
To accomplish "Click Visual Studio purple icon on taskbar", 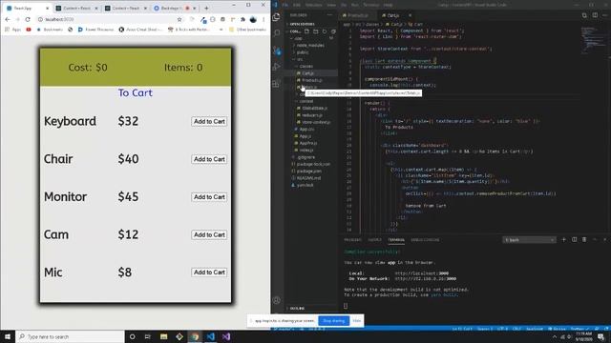I will pyautogui.click(x=226, y=336).
